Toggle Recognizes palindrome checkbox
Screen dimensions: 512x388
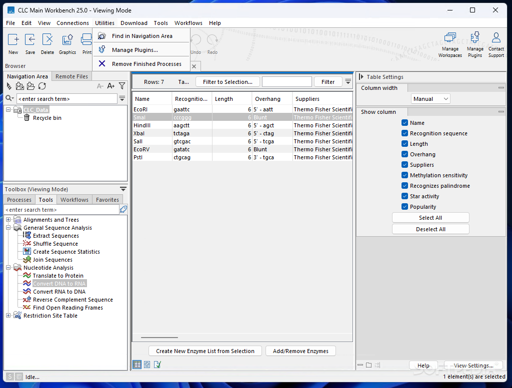click(x=404, y=186)
